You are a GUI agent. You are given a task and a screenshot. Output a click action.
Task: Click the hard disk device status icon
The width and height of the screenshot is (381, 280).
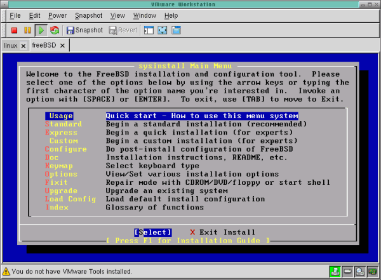(347, 272)
